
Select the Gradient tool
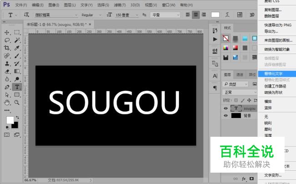(17, 71)
